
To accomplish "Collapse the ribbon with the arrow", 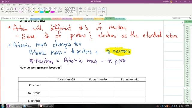I will 190,15.
